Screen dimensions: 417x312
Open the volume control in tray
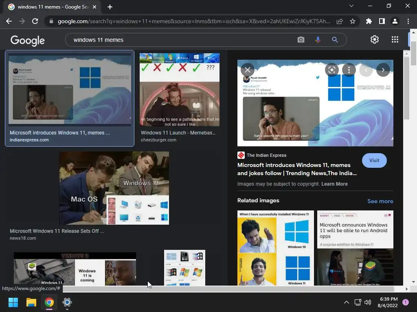click(x=368, y=302)
